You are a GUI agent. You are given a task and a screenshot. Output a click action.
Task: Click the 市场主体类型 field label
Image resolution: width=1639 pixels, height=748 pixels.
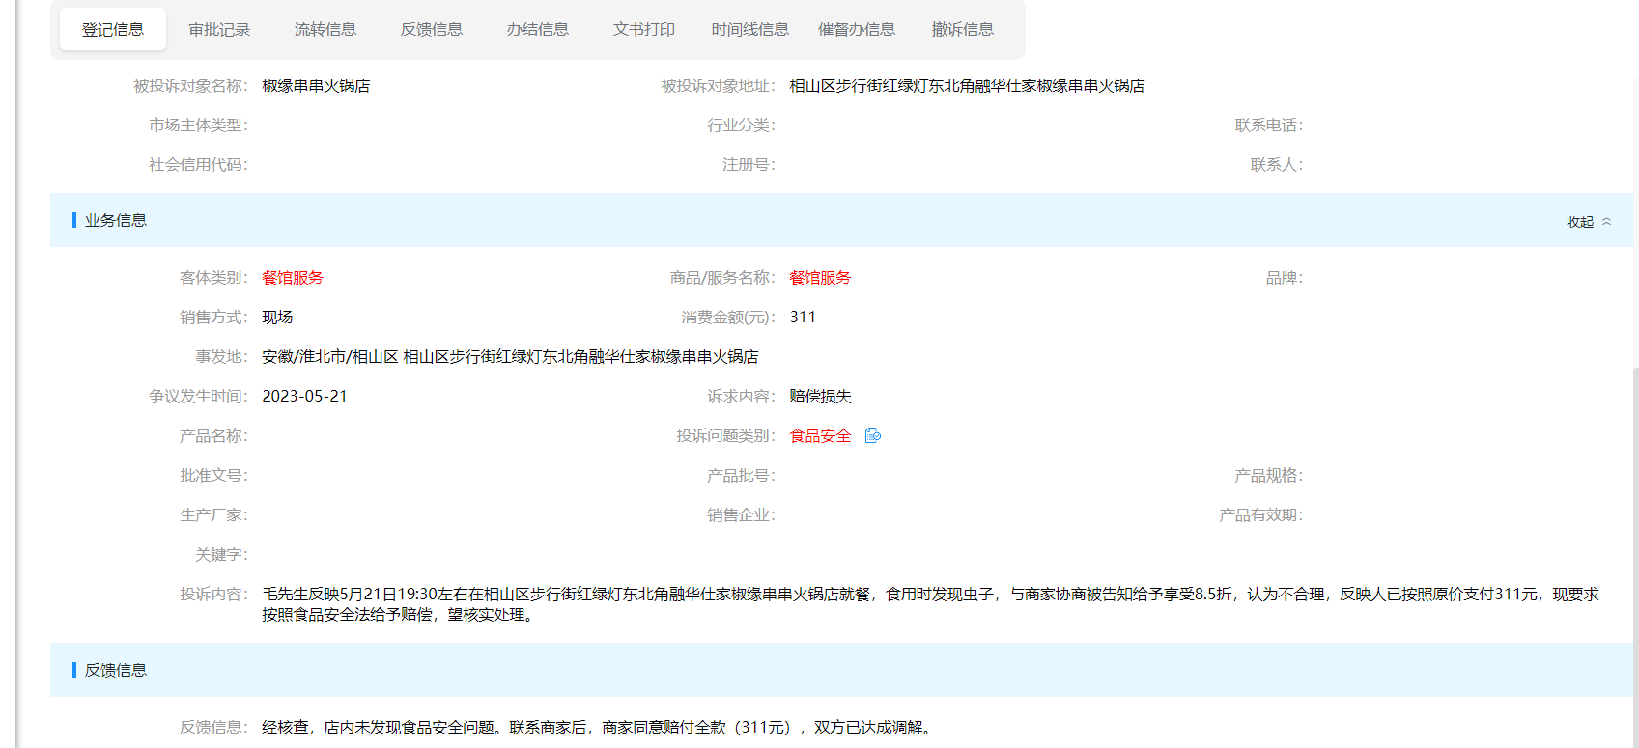[x=198, y=125]
